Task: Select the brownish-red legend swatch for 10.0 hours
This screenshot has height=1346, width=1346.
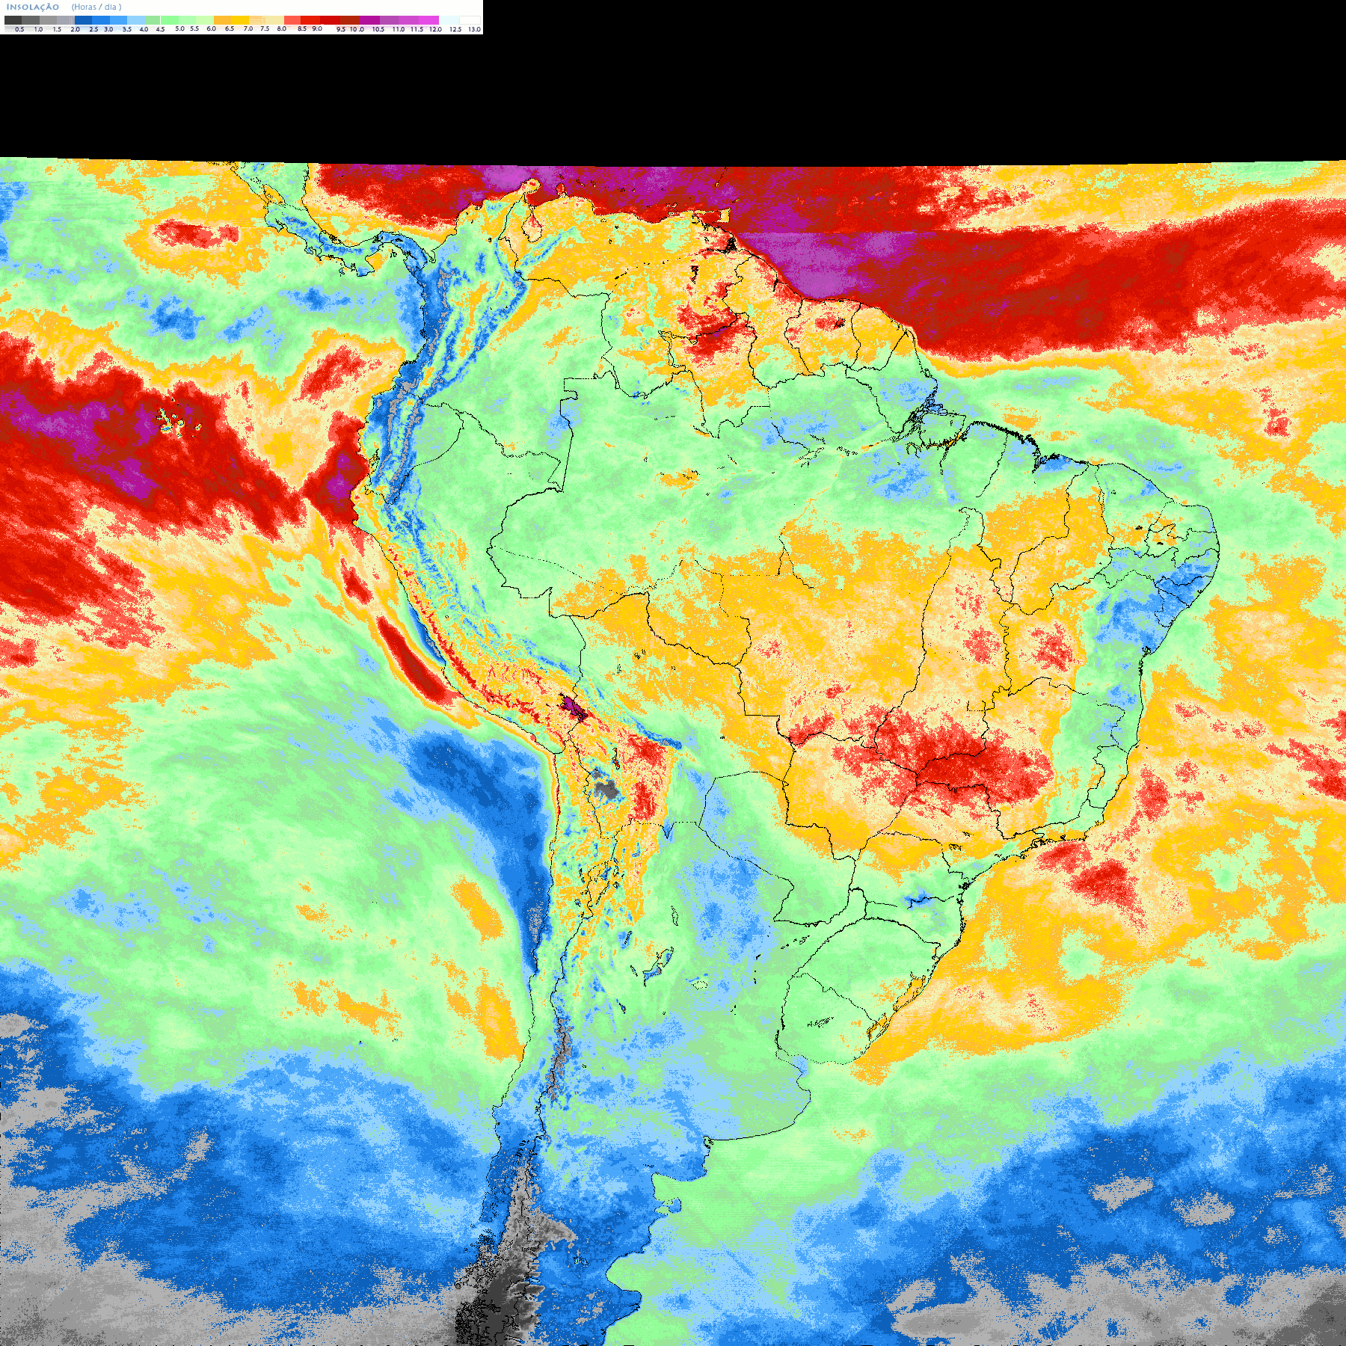Action: tap(350, 20)
